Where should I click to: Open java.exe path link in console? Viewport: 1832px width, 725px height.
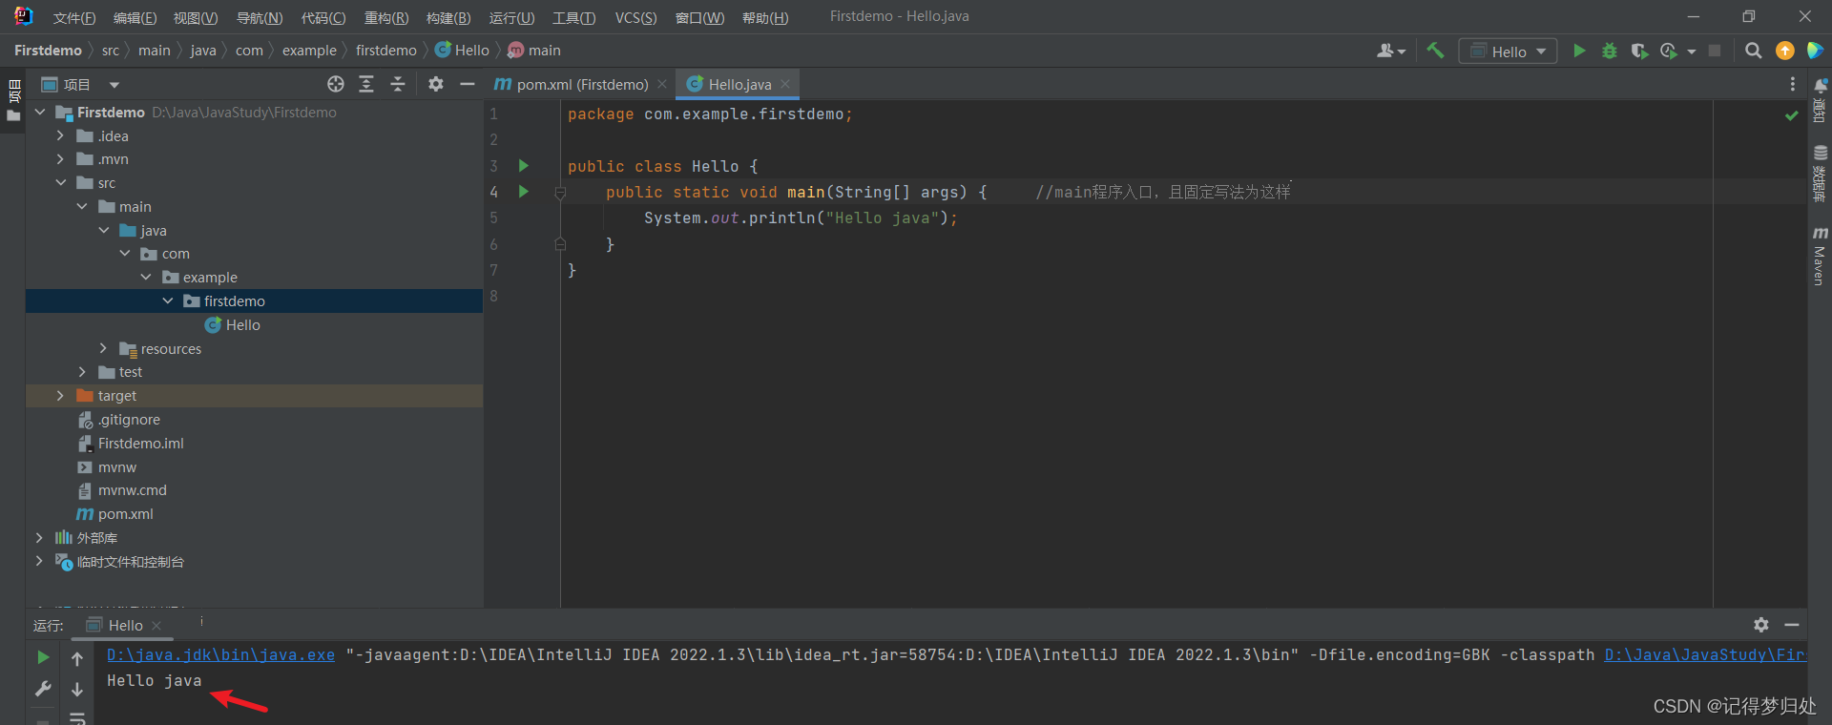pos(220,654)
